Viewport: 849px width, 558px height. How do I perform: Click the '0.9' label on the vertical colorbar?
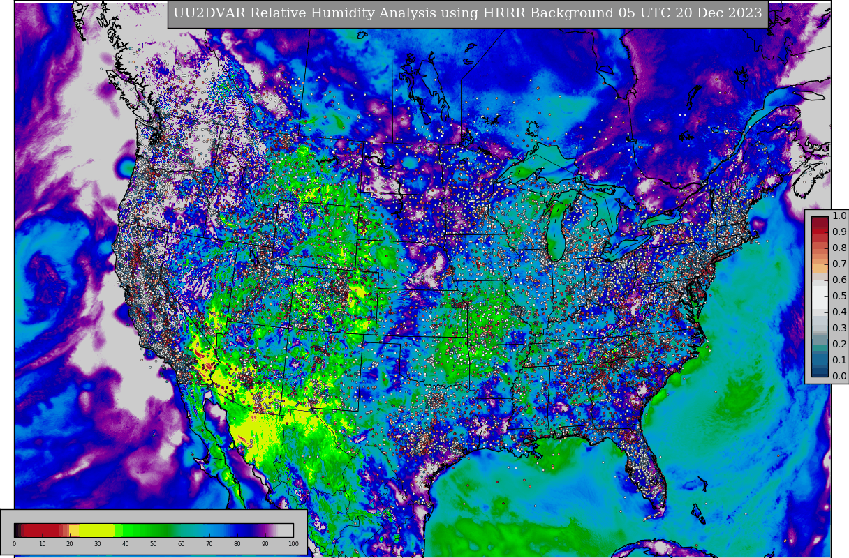839,232
